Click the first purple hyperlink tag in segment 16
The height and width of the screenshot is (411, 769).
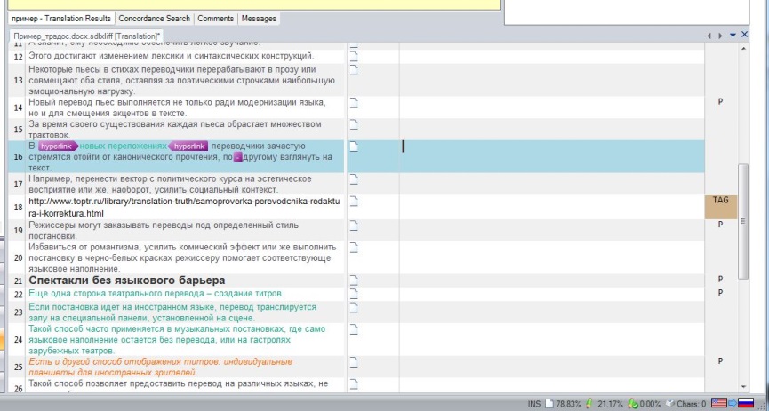58,146
